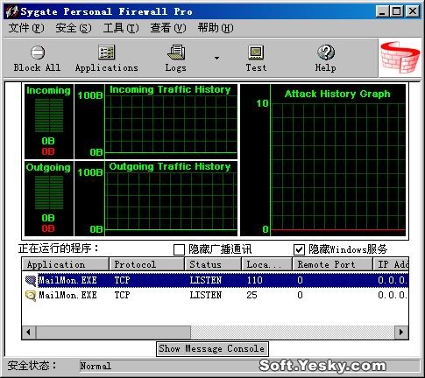Click the second MailMon.EXE entry icon
The width and height of the screenshot is (425, 378).
pos(31,296)
